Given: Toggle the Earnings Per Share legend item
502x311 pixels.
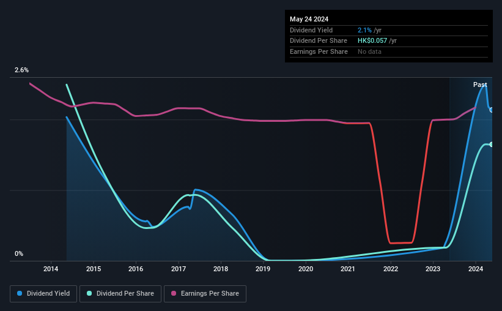Looking at the screenshot, I should [x=205, y=294].
